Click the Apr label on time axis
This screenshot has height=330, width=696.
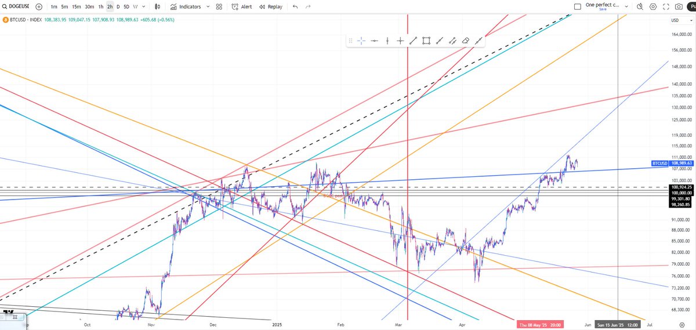(x=462, y=325)
